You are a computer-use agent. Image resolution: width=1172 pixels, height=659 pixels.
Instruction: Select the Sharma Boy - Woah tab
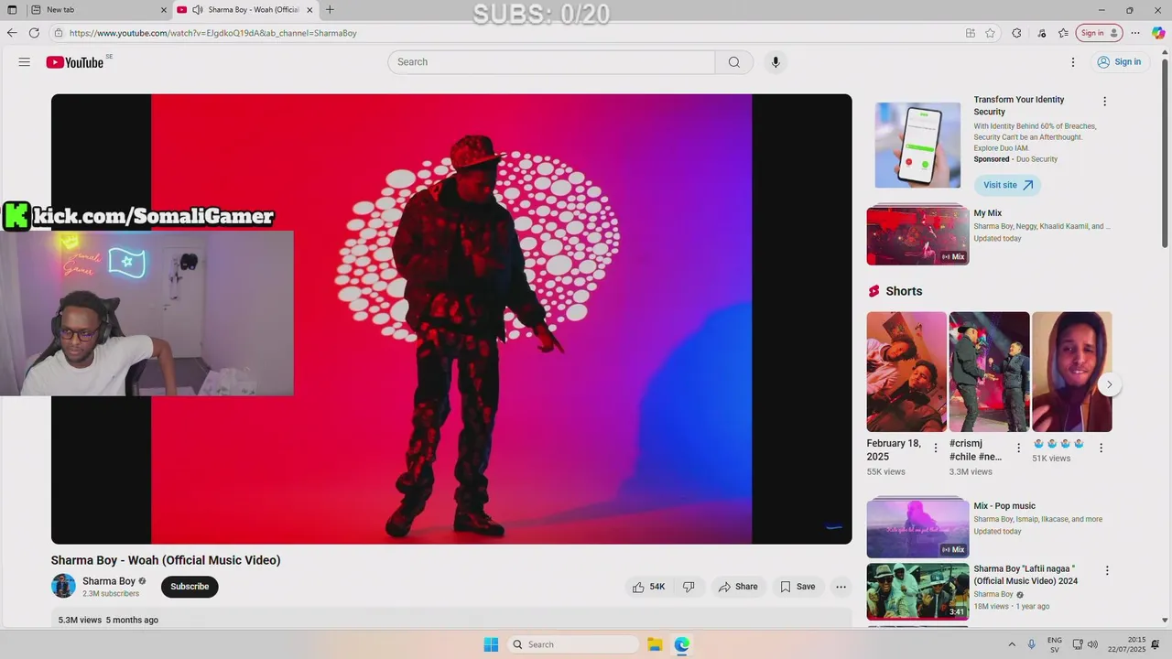click(243, 10)
